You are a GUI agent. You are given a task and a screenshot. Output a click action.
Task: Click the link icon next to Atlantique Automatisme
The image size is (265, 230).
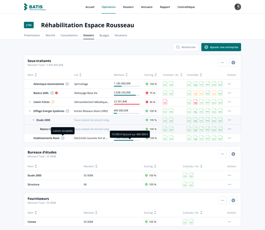(67, 84)
